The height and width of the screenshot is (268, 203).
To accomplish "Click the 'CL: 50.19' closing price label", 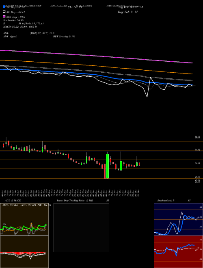I will (x=75, y=7).
